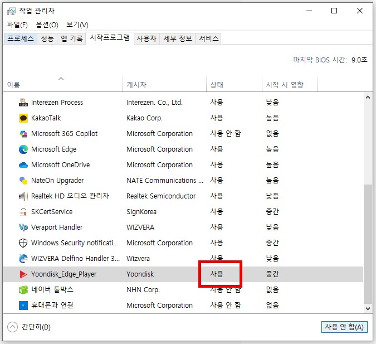This screenshot has height=344, width=376.
Task: Select the 네이버 툴박스 row name
Action: 52,290
